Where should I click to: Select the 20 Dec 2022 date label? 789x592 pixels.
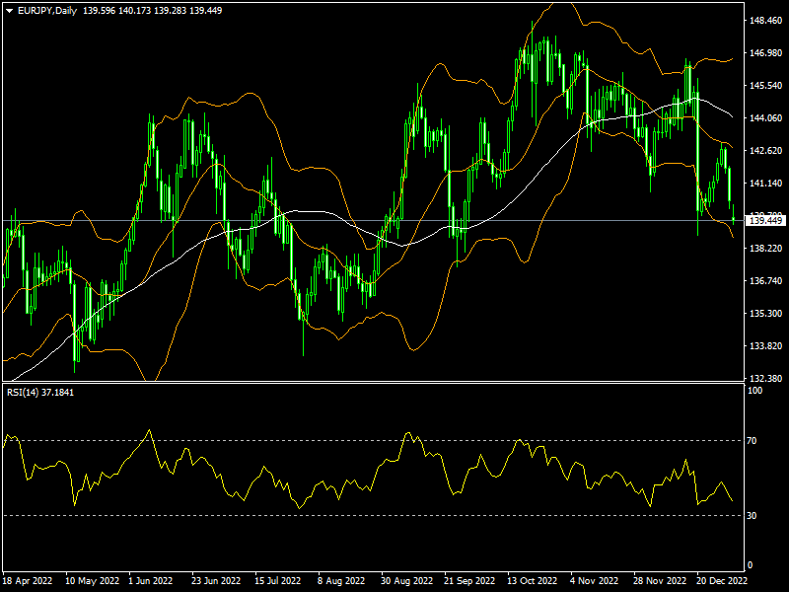[722, 581]
